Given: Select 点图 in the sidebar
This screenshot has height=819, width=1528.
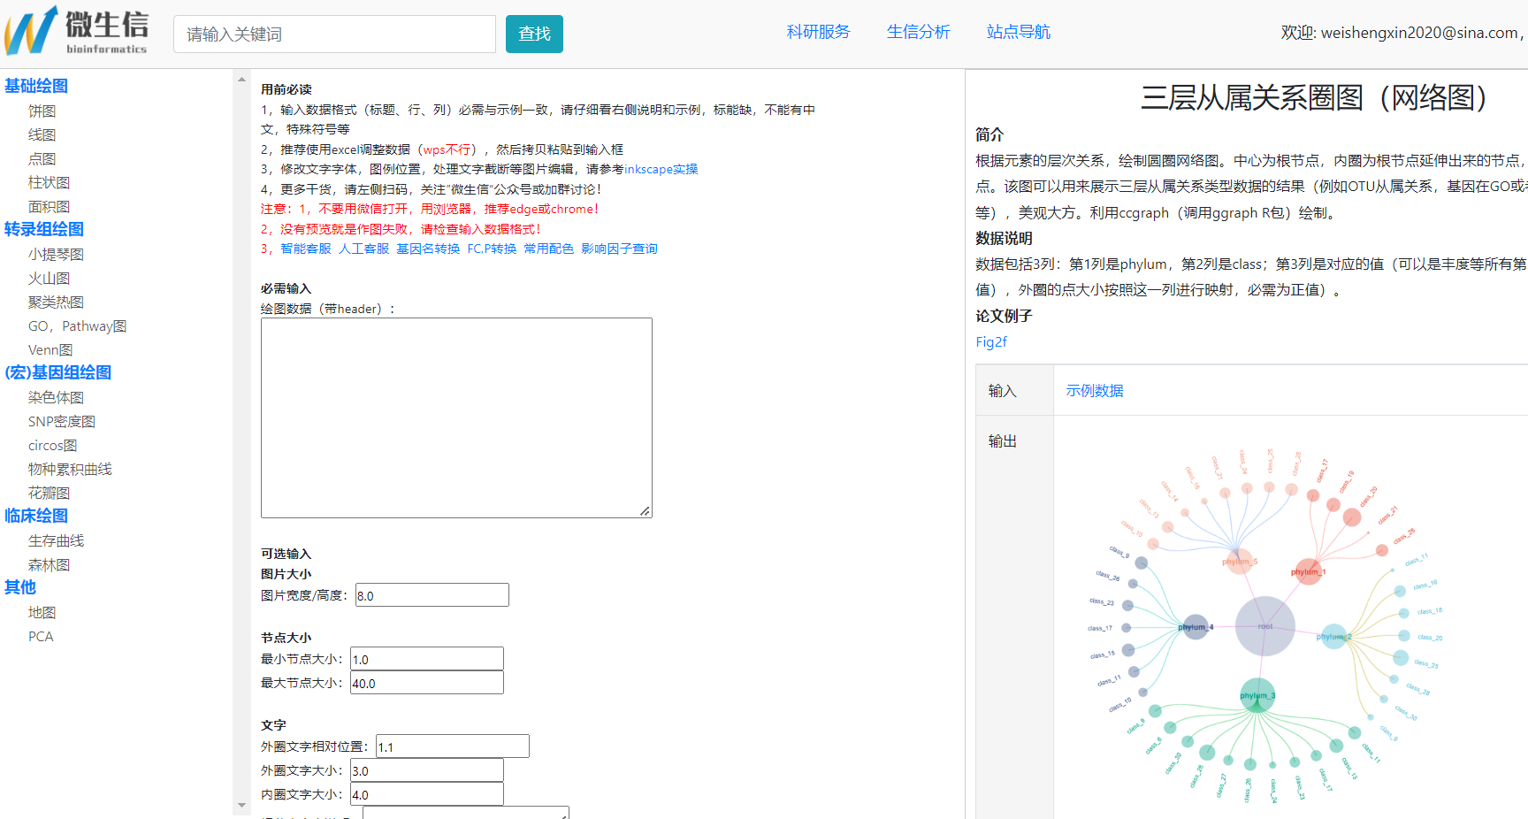Looking at the screenshot, I should pyautogui.click(x=42, y=158).
